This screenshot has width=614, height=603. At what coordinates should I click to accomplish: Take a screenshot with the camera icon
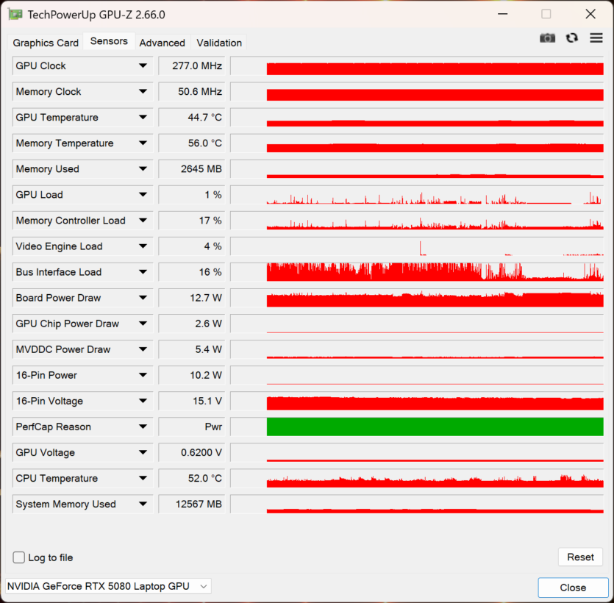pyautogui.click(x=547, y=38)
